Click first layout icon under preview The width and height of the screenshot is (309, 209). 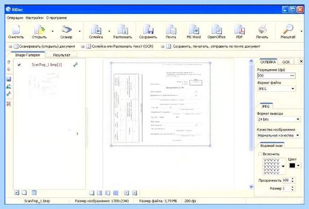pos(92,193)
